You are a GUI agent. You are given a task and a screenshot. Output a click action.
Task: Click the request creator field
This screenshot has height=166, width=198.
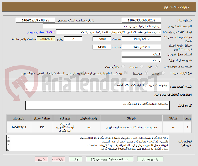pyautogui.click(x=109, y=32)
